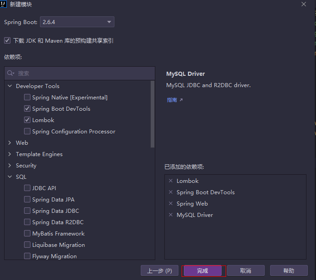Collapse the SQL category
The width and height of the screenshot is (316, 280).
[x=10, y=177]
